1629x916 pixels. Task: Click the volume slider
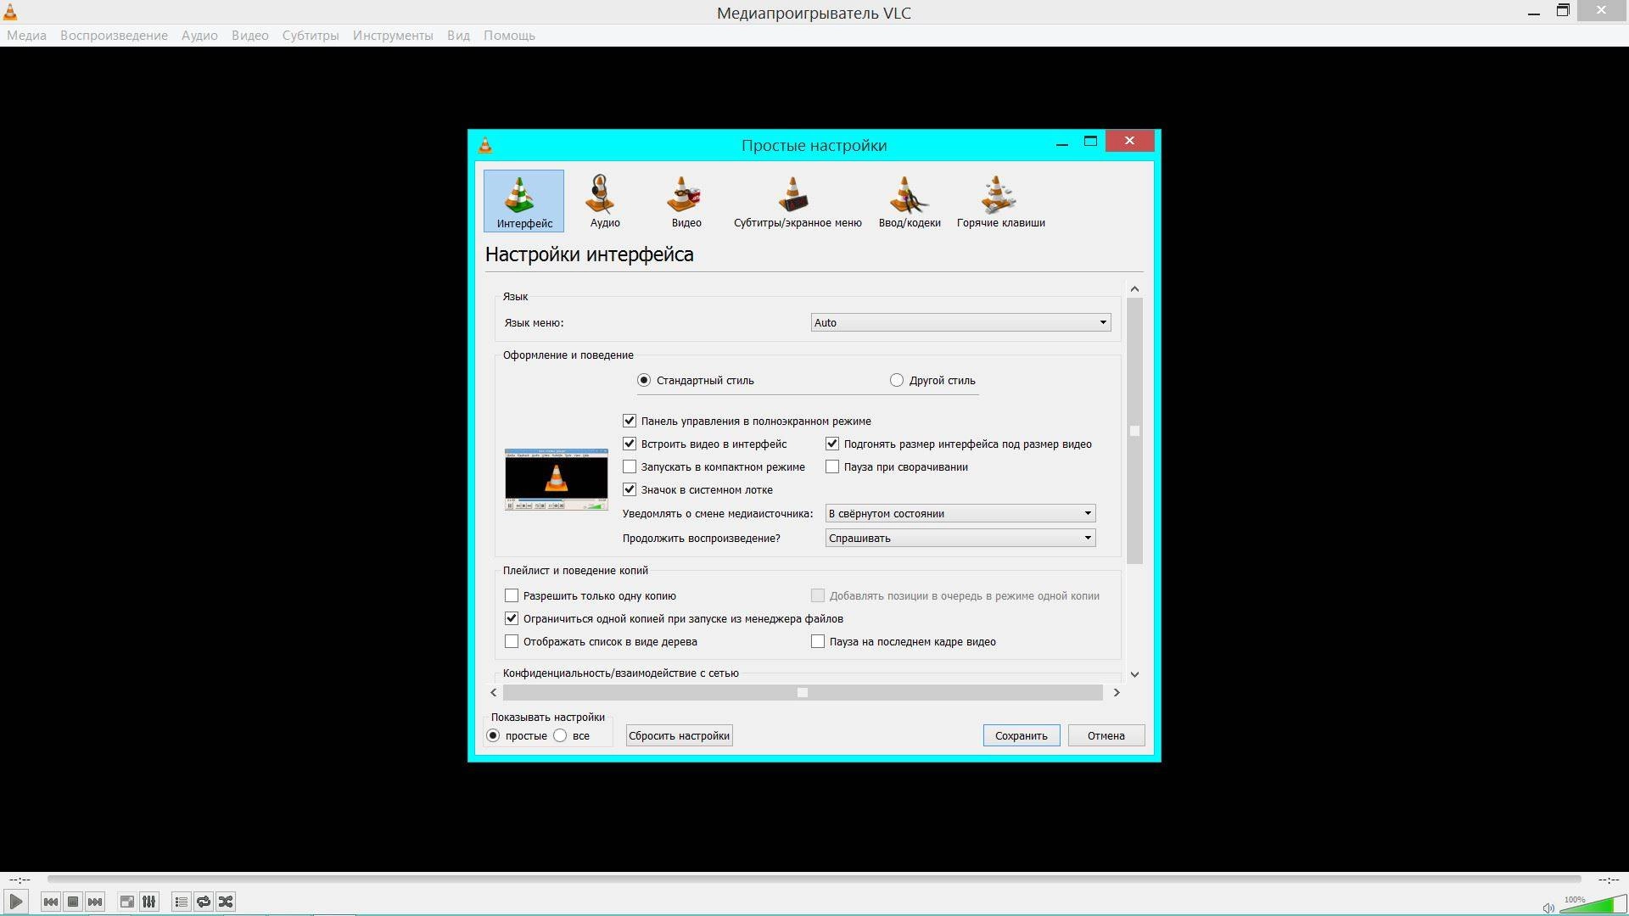(1593, 904)
